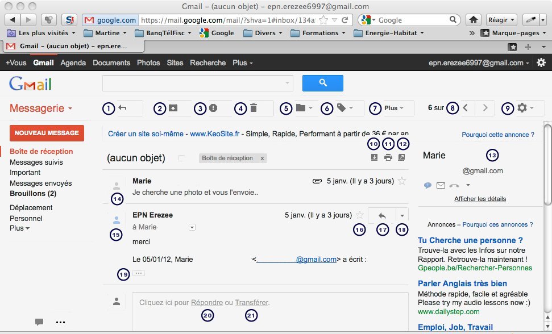Reply to the EPN Erezee message

(x=382, y=215)
